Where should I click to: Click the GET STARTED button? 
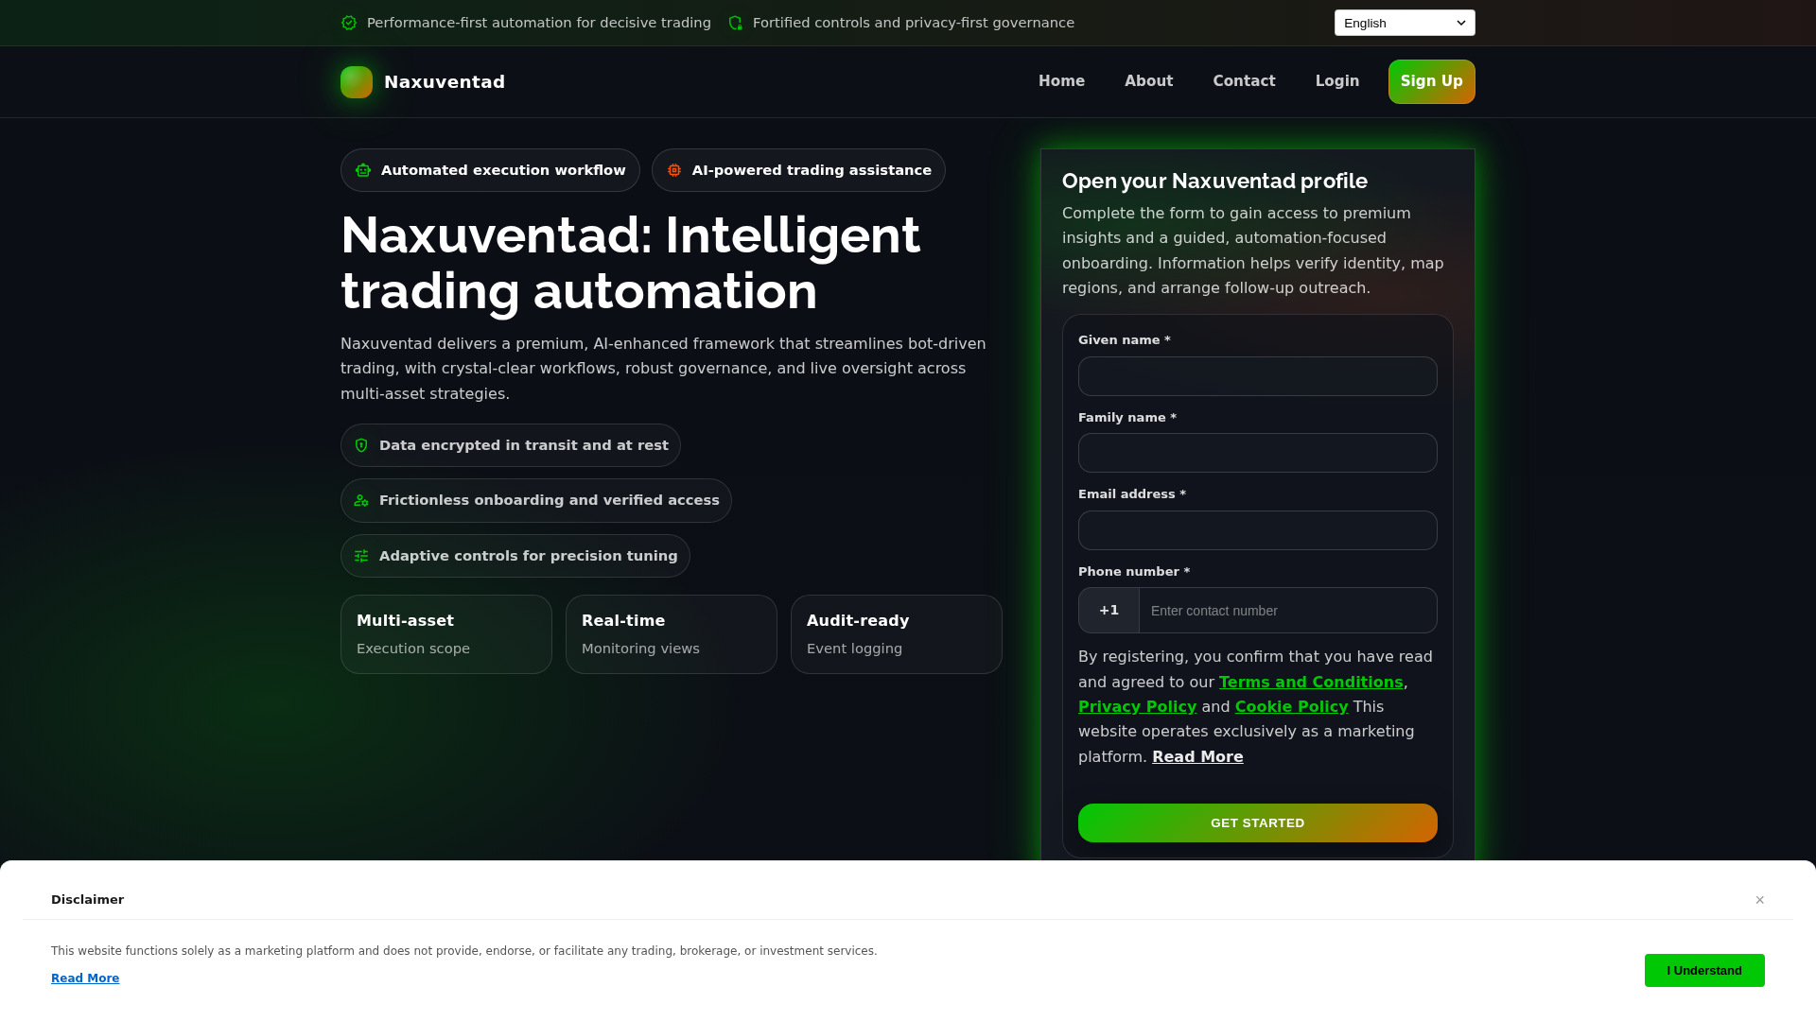1258,823
